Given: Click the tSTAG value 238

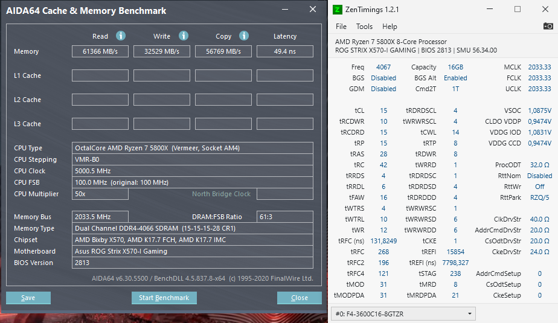Looking at the screenshot, I should pyautogui.click(x=455, y=273).
